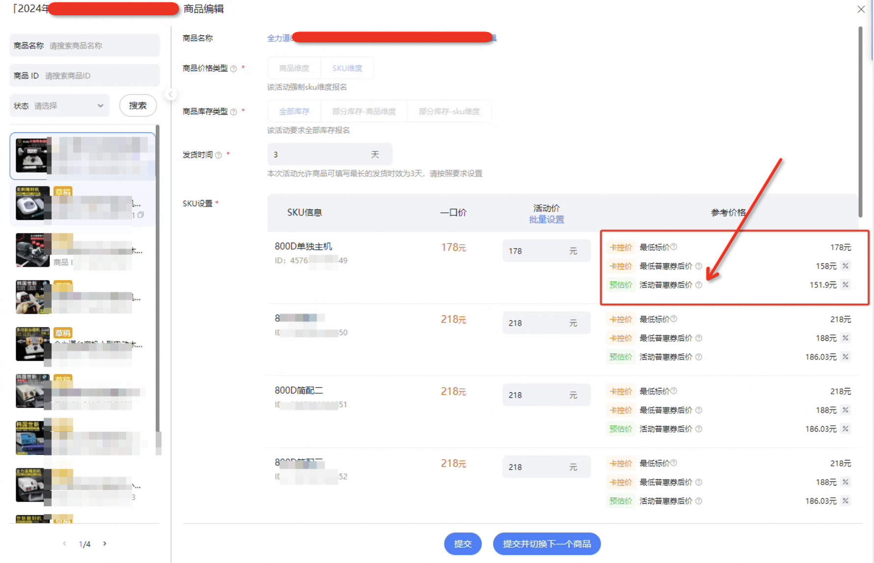Click percent icon next to 800D简配二 188元
874x563 pixels.
click(845, 410)
